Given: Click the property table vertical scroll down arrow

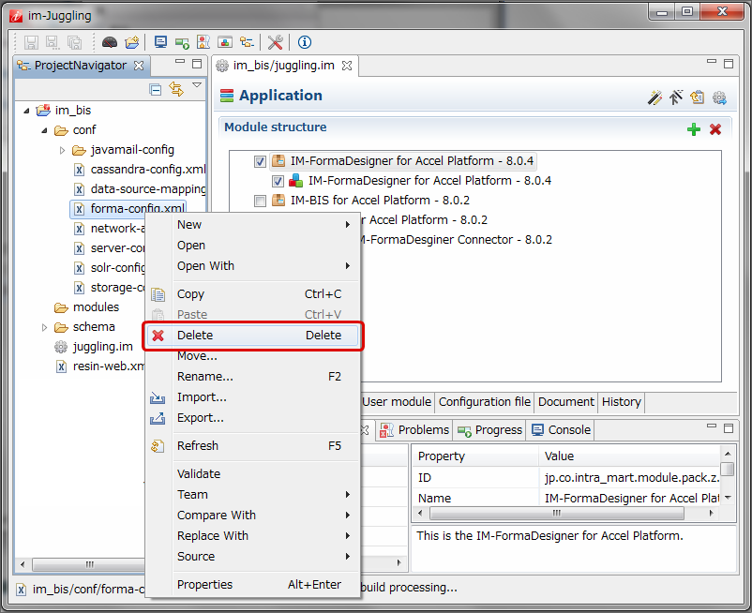Looking at the screenshot, I should tap(728, 498).
